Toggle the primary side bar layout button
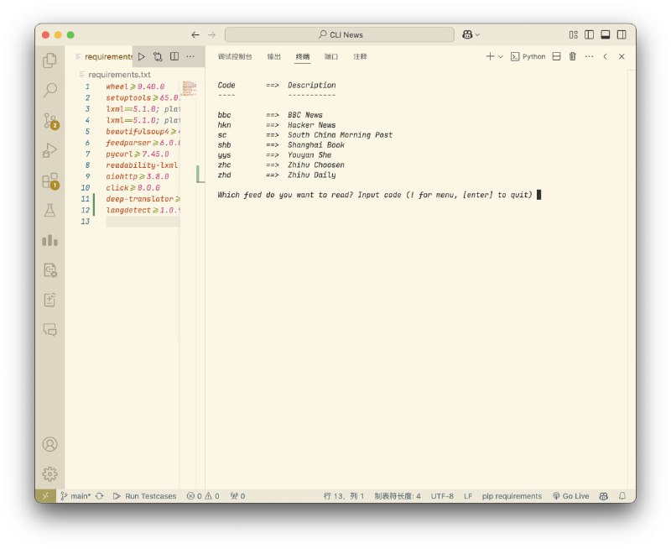The width and height of the screenshot is (671, 549). [590, 34]
